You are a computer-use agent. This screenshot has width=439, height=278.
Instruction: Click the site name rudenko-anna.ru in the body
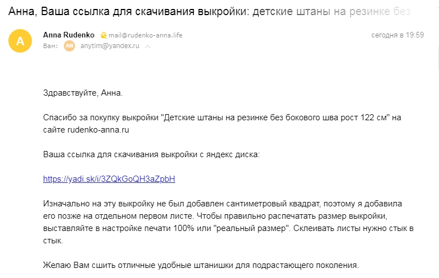[x=99, y=130]
